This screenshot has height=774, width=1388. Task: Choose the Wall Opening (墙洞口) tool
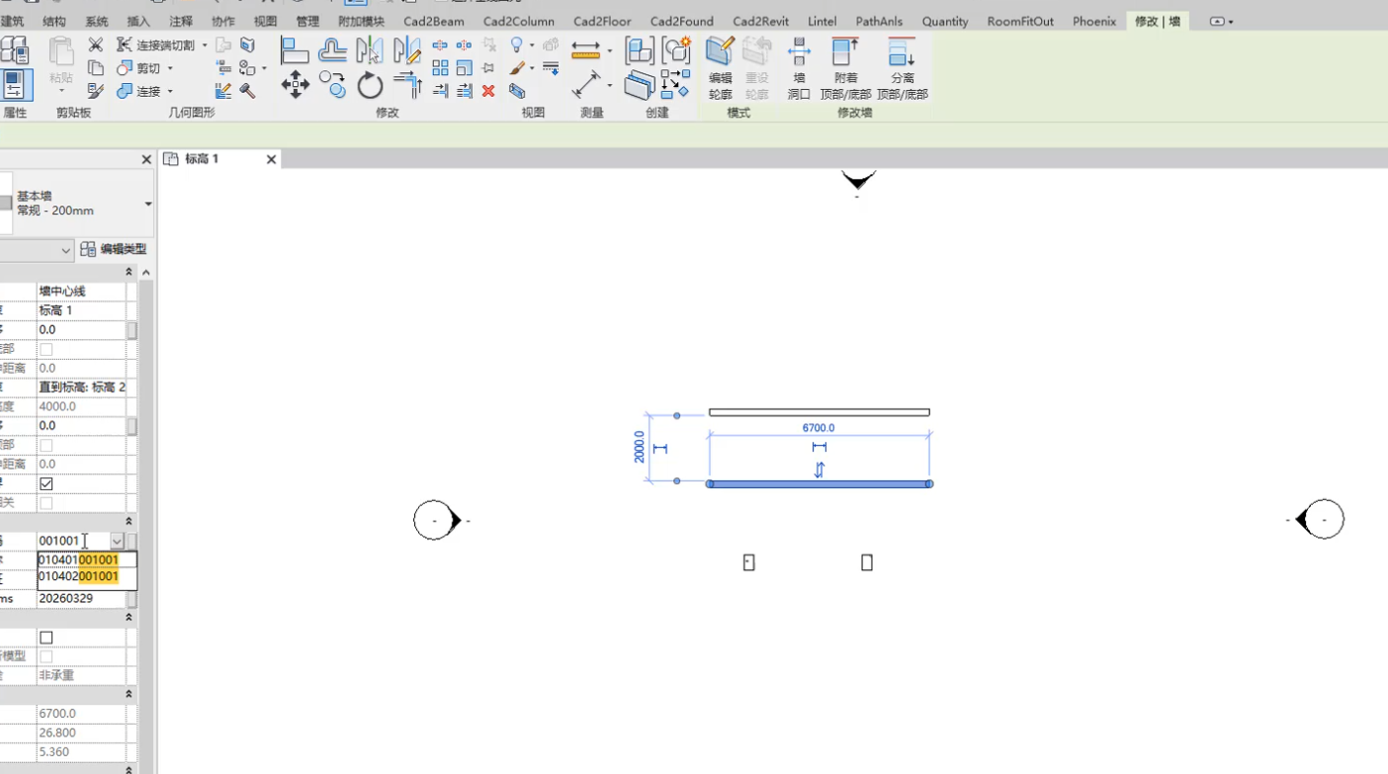click(799, 67)
